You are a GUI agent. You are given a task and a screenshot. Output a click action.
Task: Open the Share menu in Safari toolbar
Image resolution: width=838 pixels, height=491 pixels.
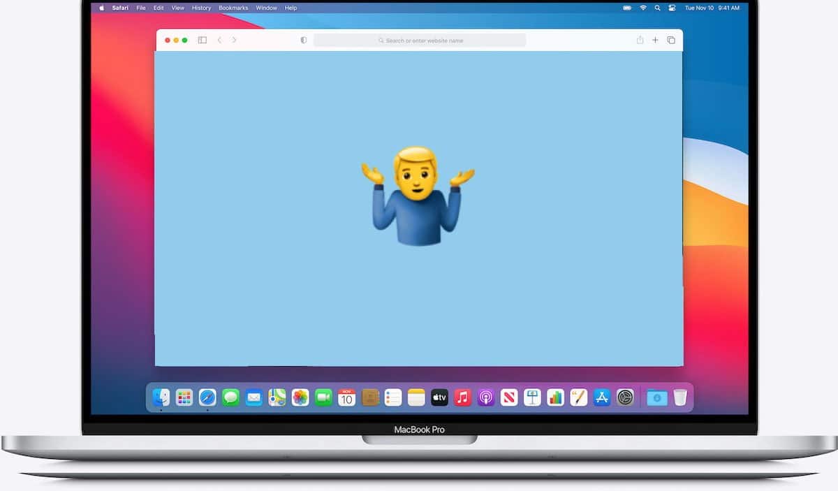point(640,41)
